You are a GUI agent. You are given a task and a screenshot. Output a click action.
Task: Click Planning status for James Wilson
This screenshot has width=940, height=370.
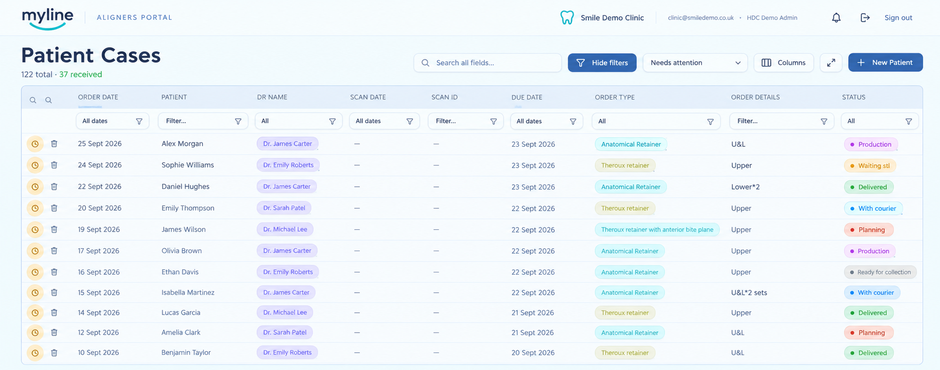tap(869, 229)
